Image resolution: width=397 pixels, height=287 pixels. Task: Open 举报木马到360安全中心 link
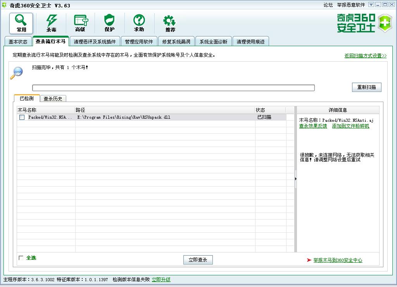click(x=338, y=260)
